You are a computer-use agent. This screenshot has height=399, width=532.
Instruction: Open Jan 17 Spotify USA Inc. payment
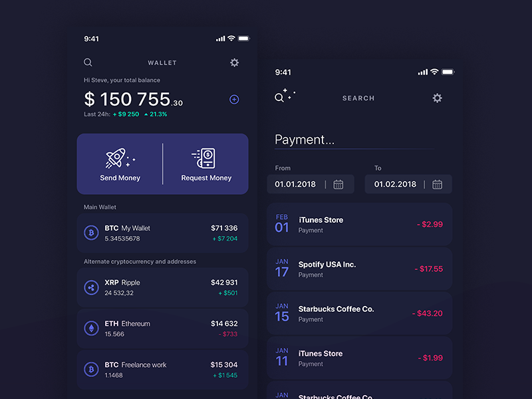click(359, 269)
